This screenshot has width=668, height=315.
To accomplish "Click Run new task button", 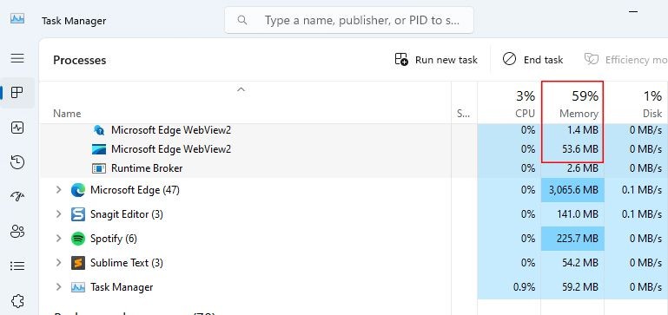I will point(436,60).
